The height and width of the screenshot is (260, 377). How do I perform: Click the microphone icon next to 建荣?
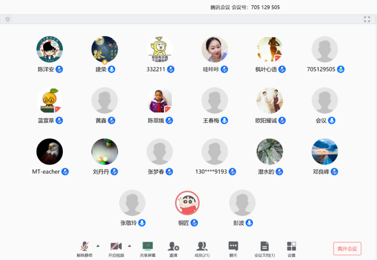[x=112, y=69]
